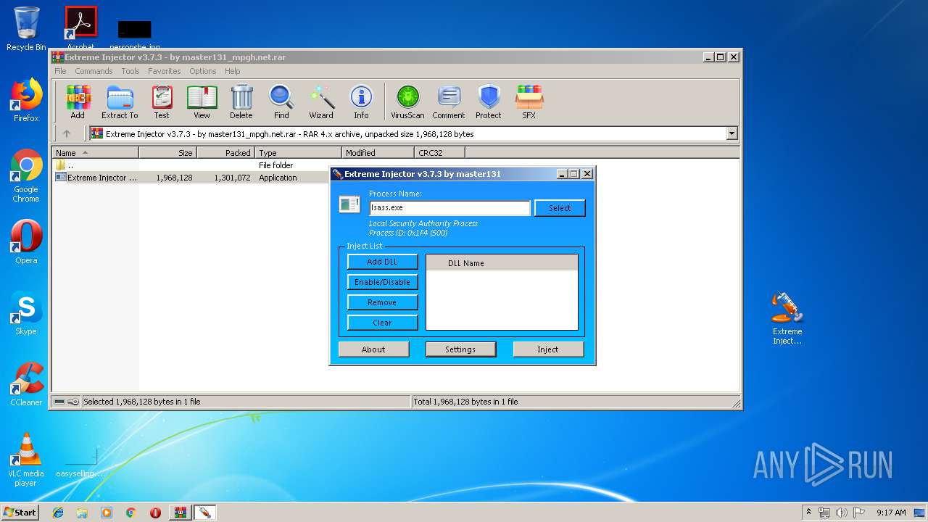Open Extreme Injector desktop icon
The width and height of the screenshot is (928, 522).
pos(787,318)
